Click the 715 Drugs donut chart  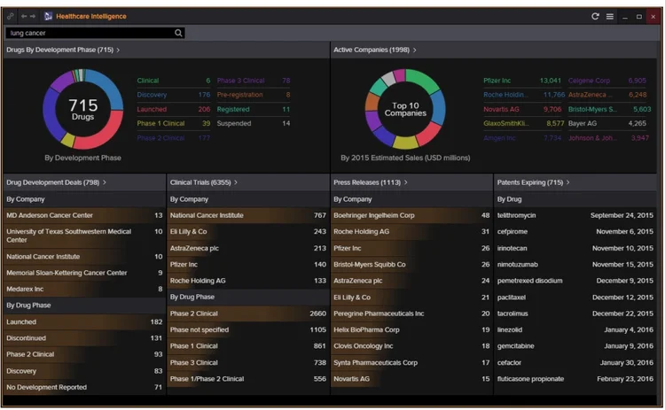pyautogui.click(x=82, y=109)
